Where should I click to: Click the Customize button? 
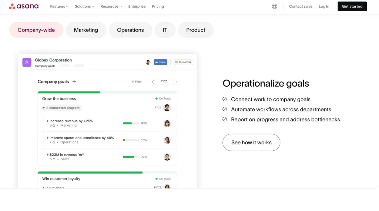(x=184, y=62)
